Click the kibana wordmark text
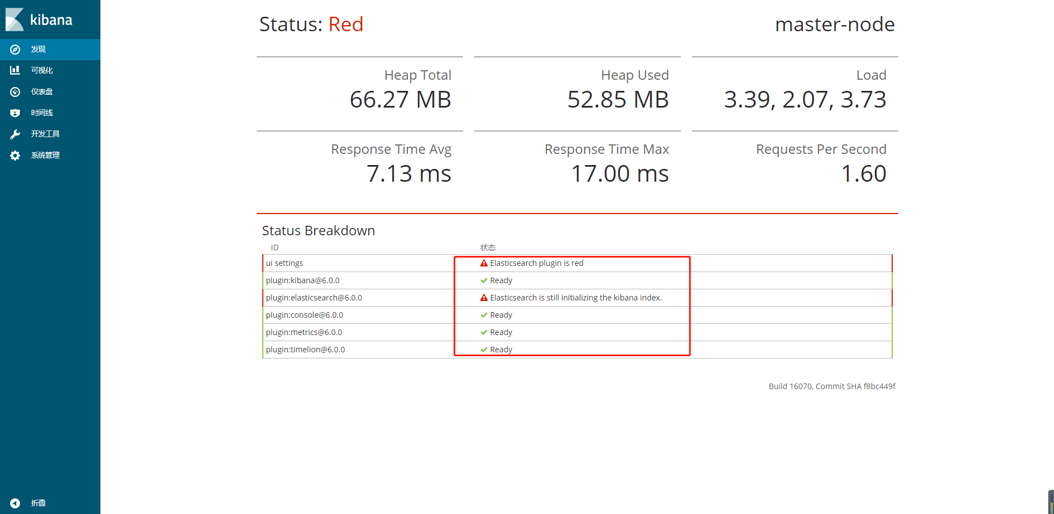1054x514 pixels. tap(51, 20)
